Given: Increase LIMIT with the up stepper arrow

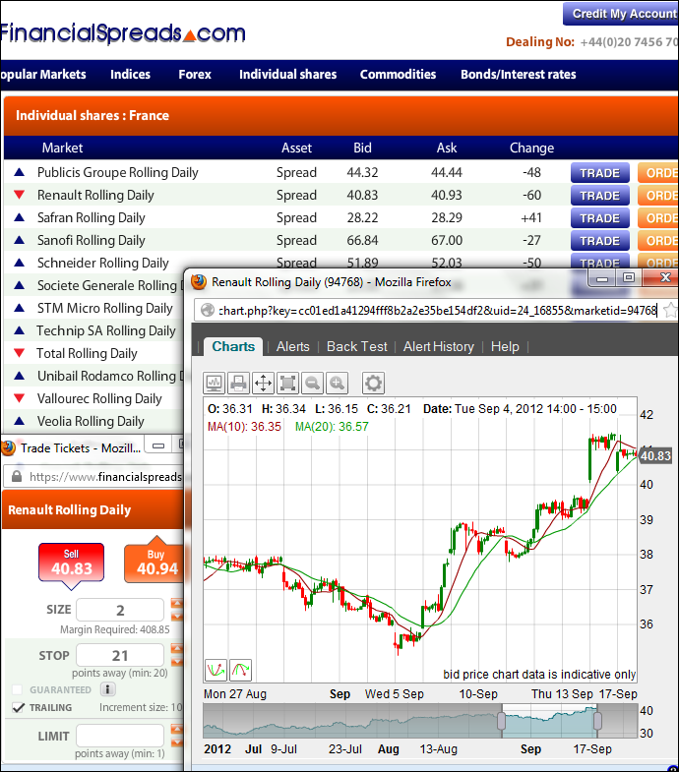Looking at the screenshot, I should 176,729.
